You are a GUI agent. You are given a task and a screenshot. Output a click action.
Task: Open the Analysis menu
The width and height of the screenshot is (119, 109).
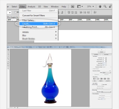tap(31, 6)
